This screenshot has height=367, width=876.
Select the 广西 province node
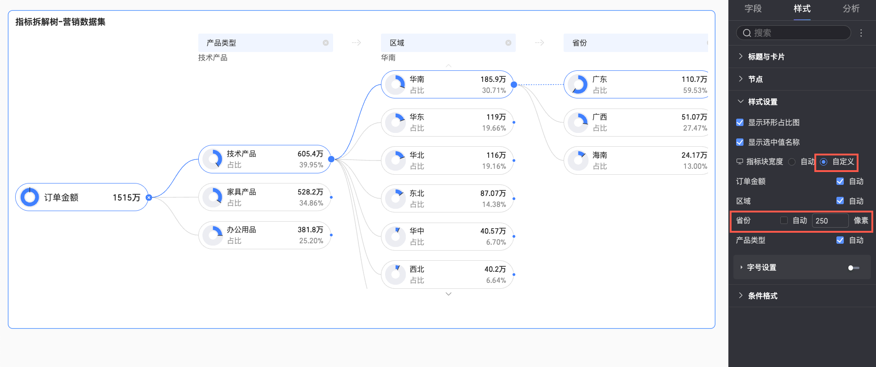click(x=635, y=122)
